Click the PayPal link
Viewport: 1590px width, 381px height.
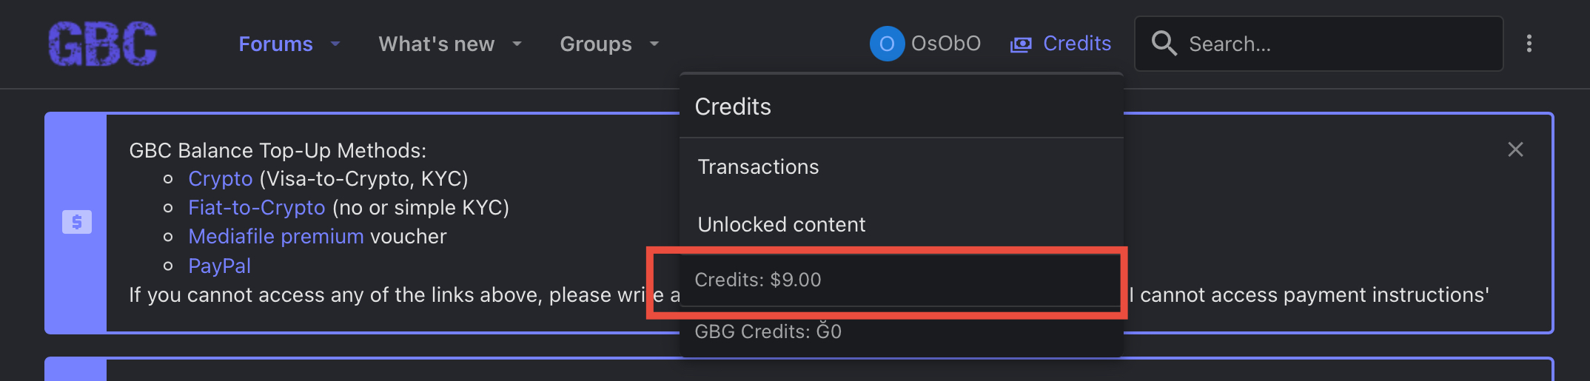click(x=219, y=266)
